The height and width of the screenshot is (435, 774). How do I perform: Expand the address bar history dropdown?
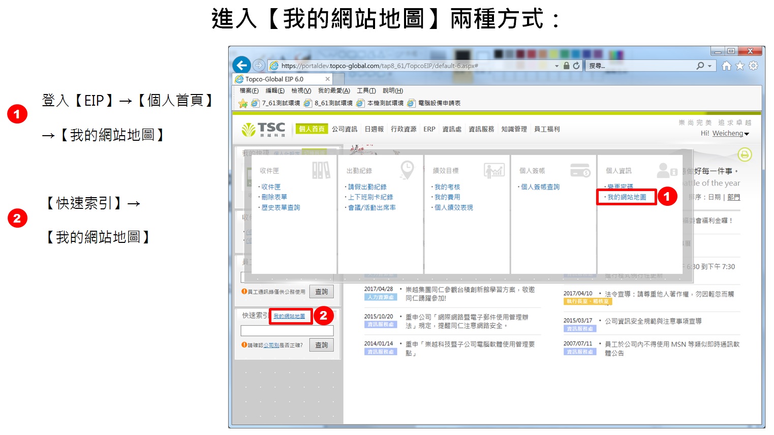(557, 66)
